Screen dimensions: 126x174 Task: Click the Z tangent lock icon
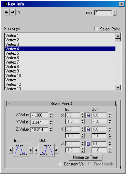click(x=88, y=144)
